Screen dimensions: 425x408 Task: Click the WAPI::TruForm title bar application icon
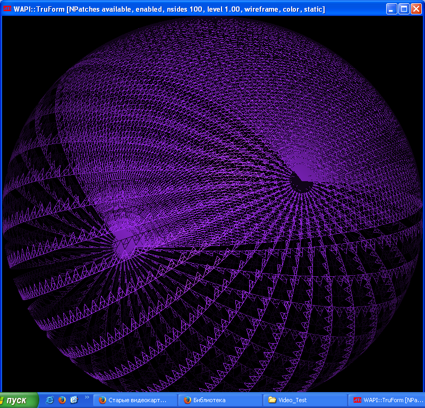point(7,8)
